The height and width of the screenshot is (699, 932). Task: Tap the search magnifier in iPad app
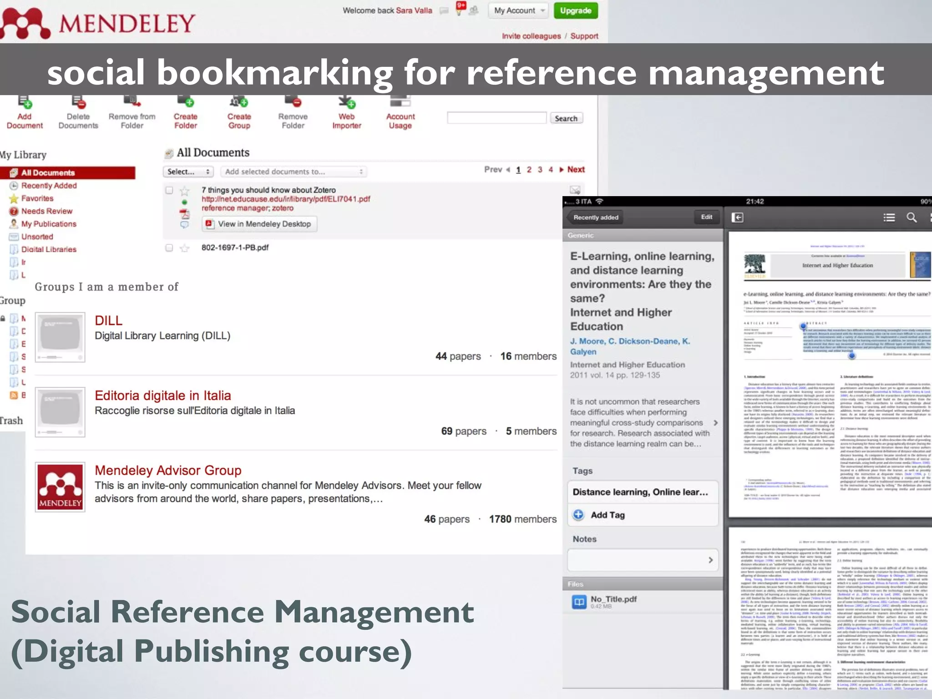pos(912,218)
